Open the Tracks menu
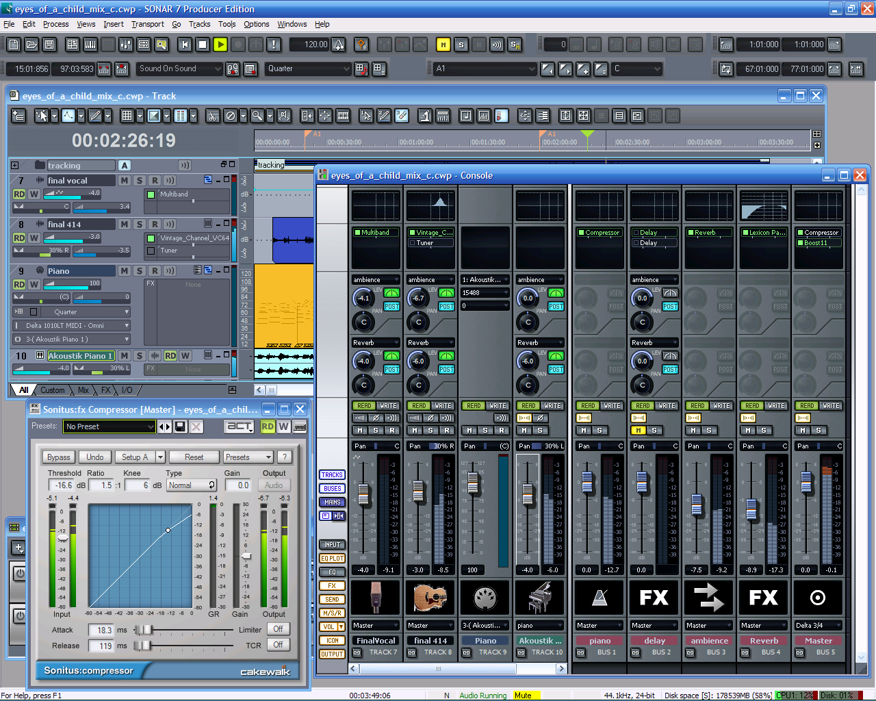 [200, 24]
